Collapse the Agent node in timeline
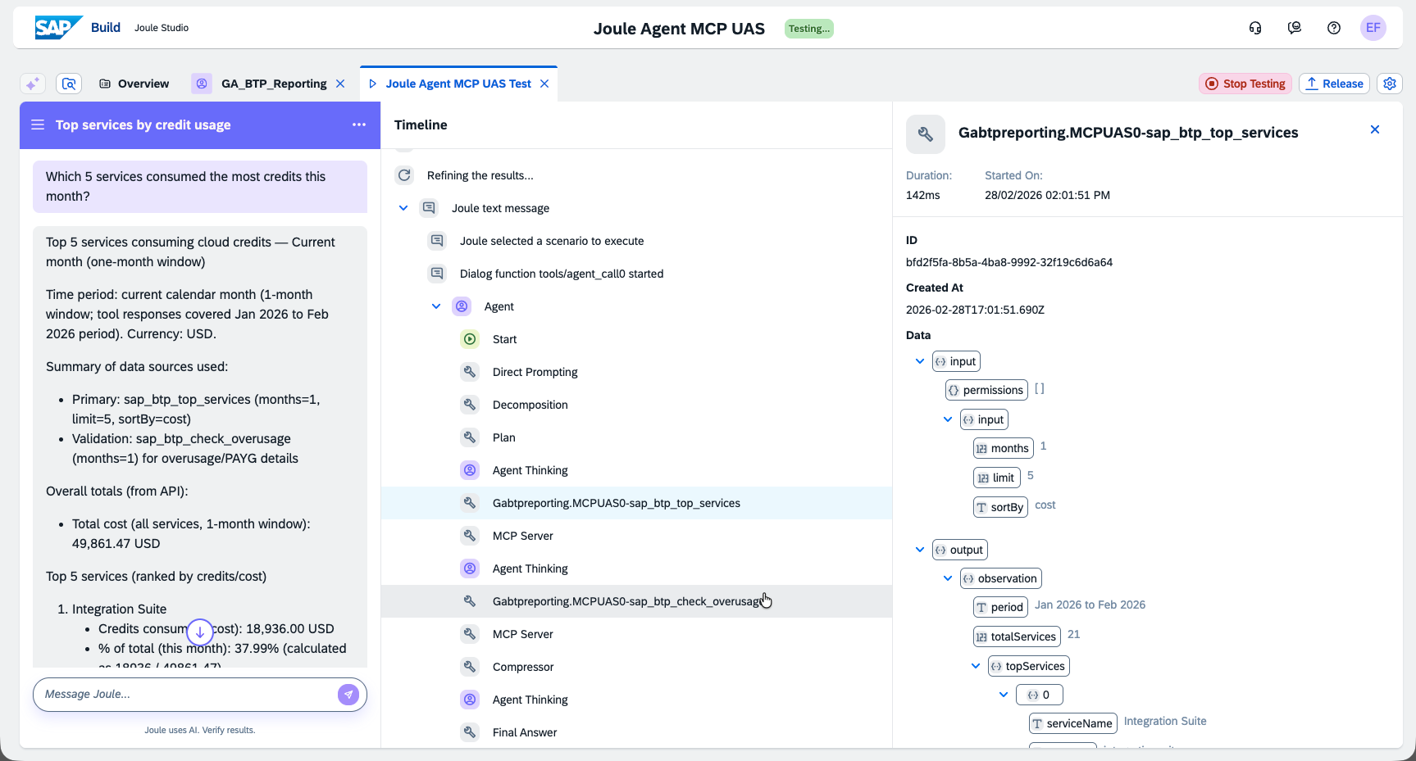 coord(436,306)
